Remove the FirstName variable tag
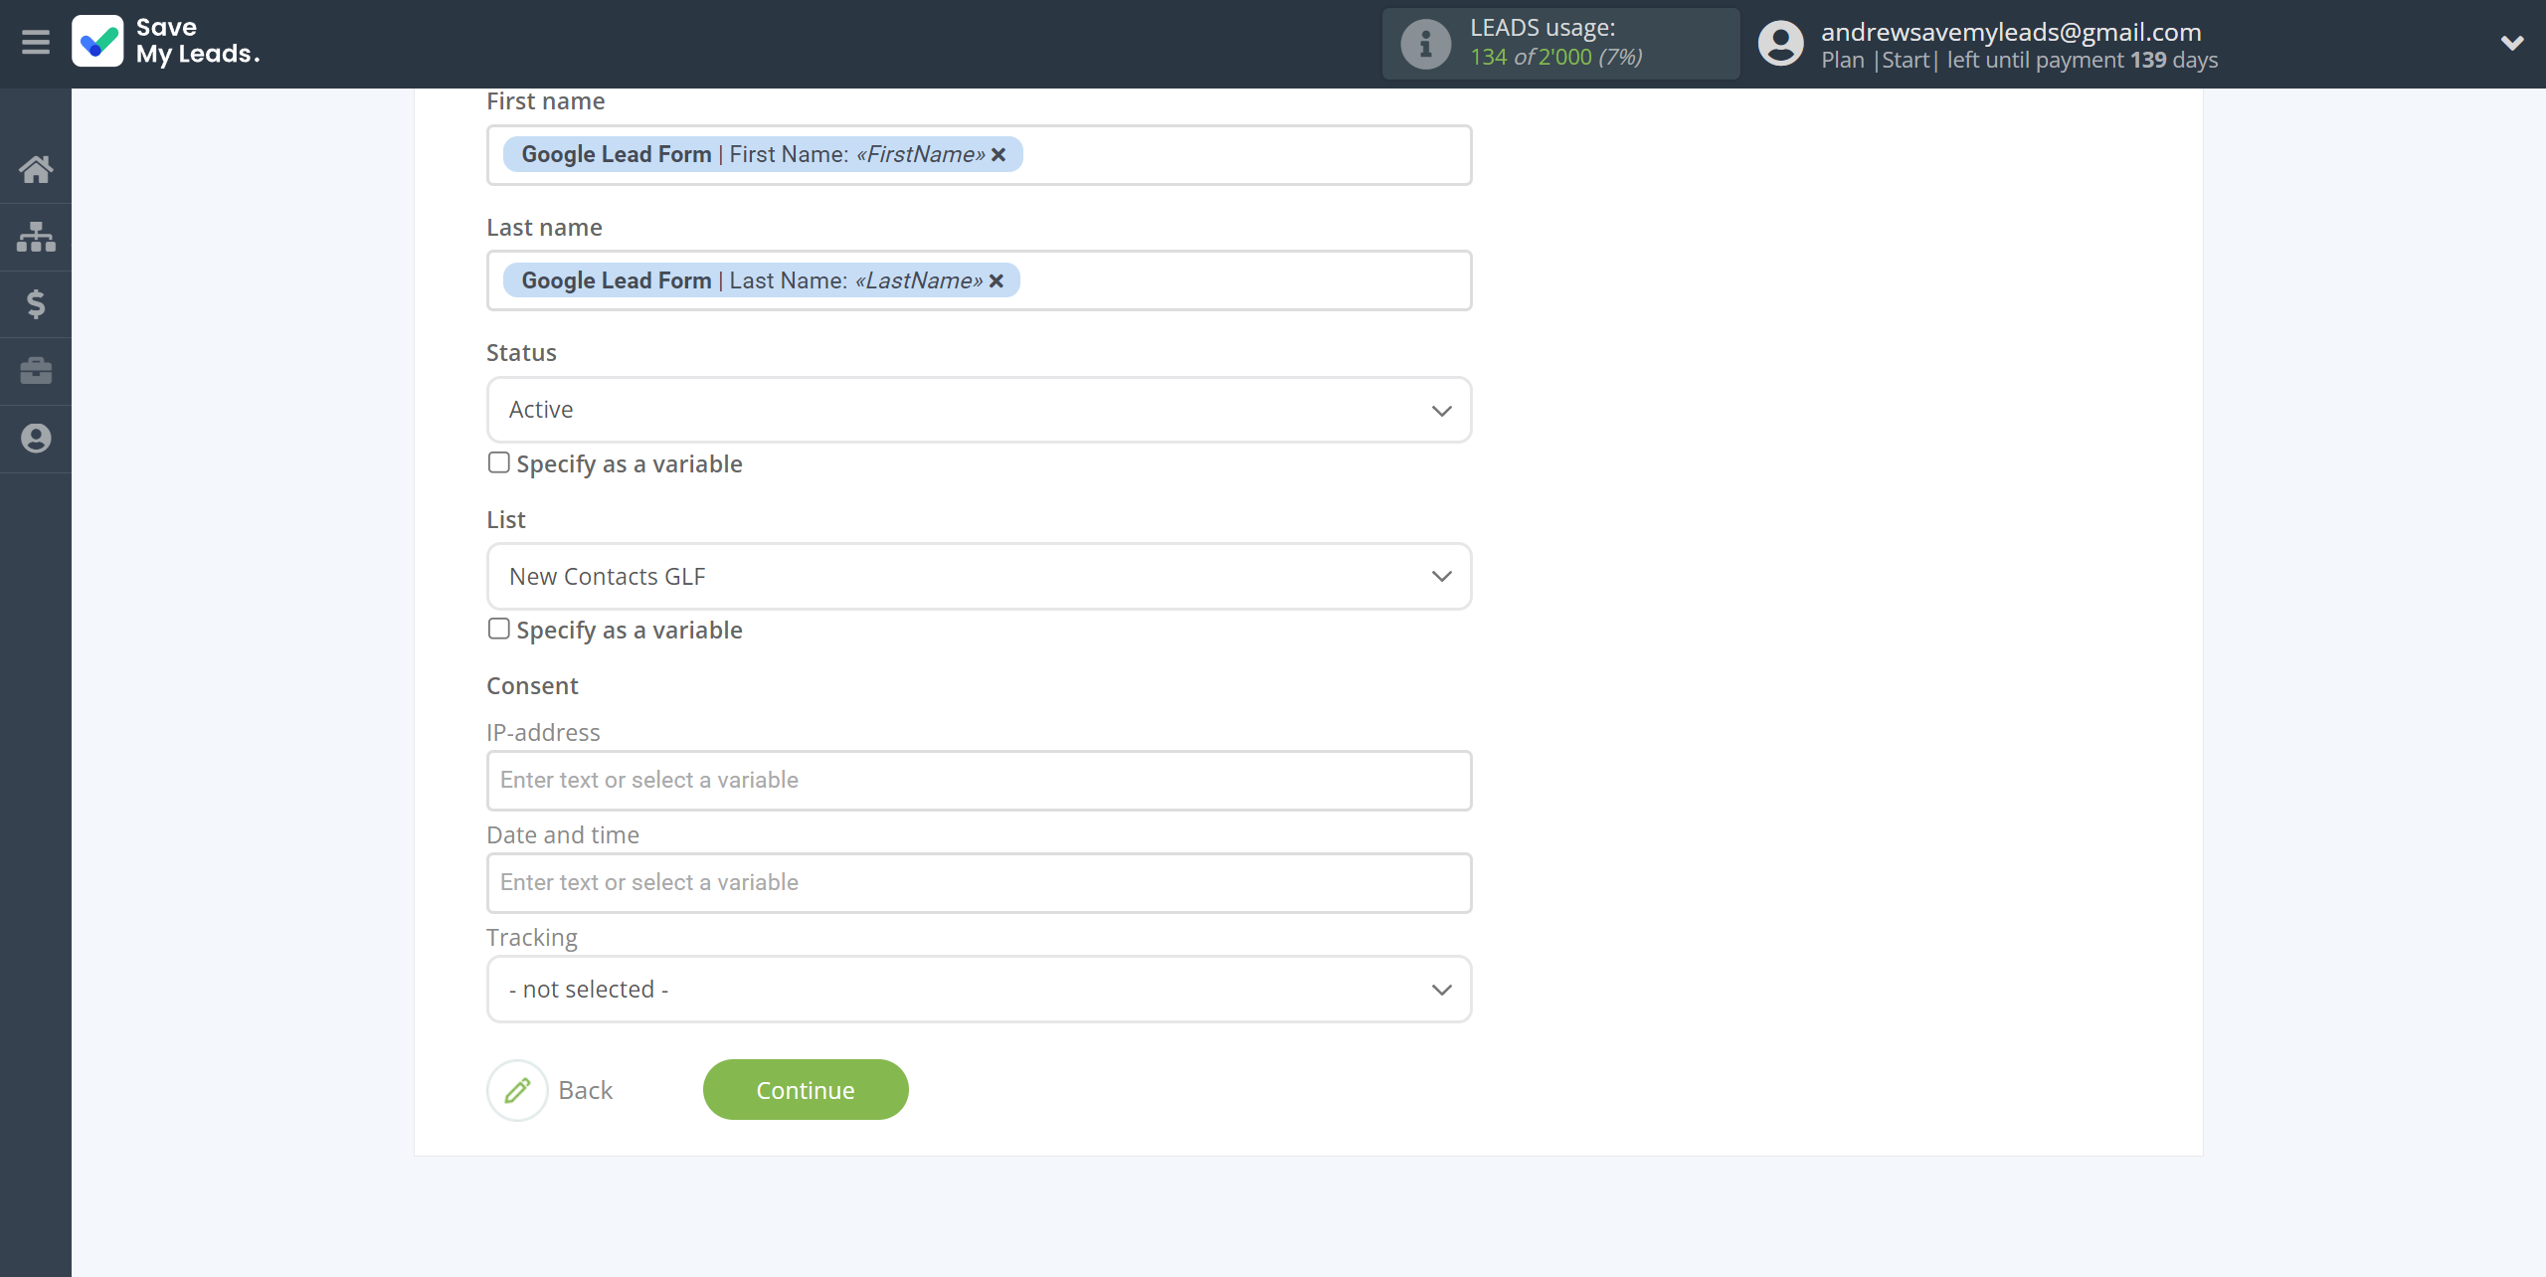 click(999, 154)
